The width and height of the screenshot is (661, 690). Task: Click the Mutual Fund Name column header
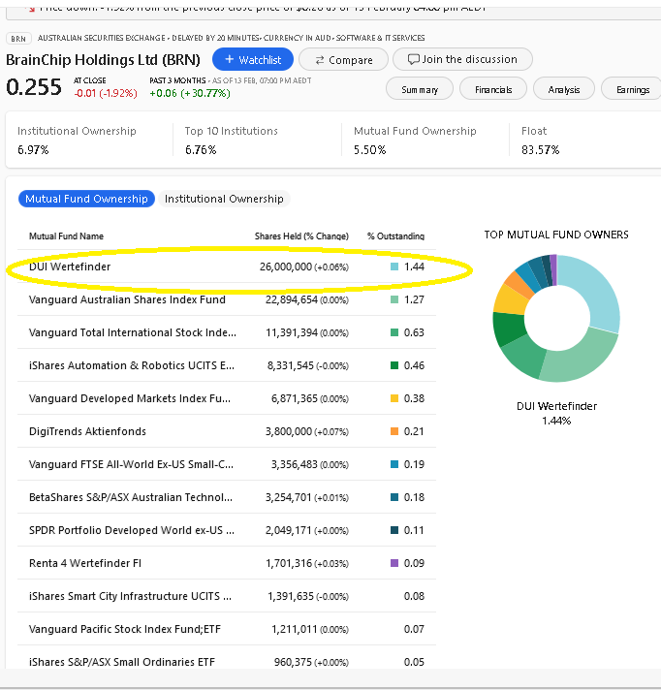pyautogui.click(x=66, y=236)
